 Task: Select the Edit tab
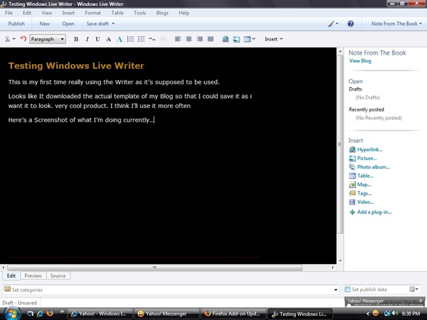(11, 275)
